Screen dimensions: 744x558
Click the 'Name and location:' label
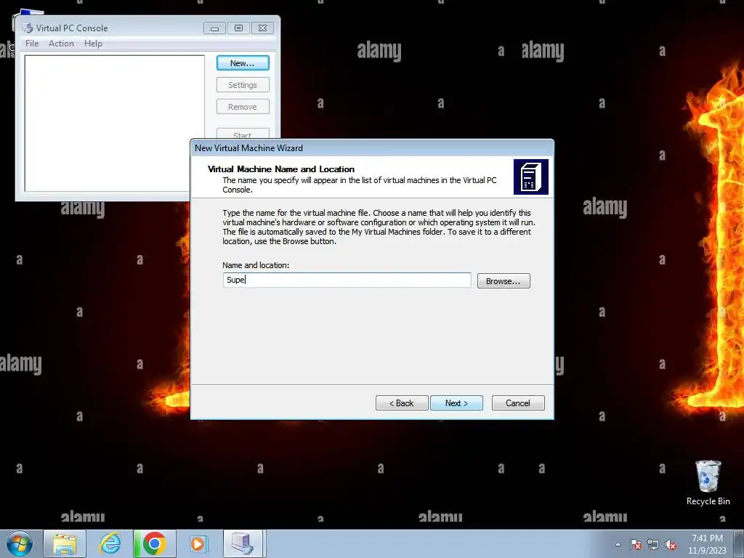click(x=256, y=265)
